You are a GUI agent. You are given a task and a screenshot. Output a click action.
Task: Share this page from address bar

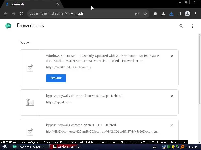tap(137, 14)
